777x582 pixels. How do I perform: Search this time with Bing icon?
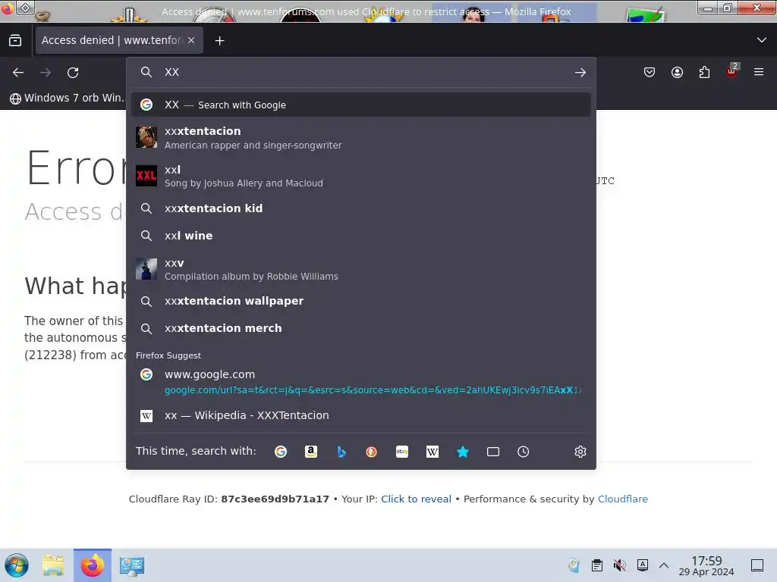tap(341, 452)
